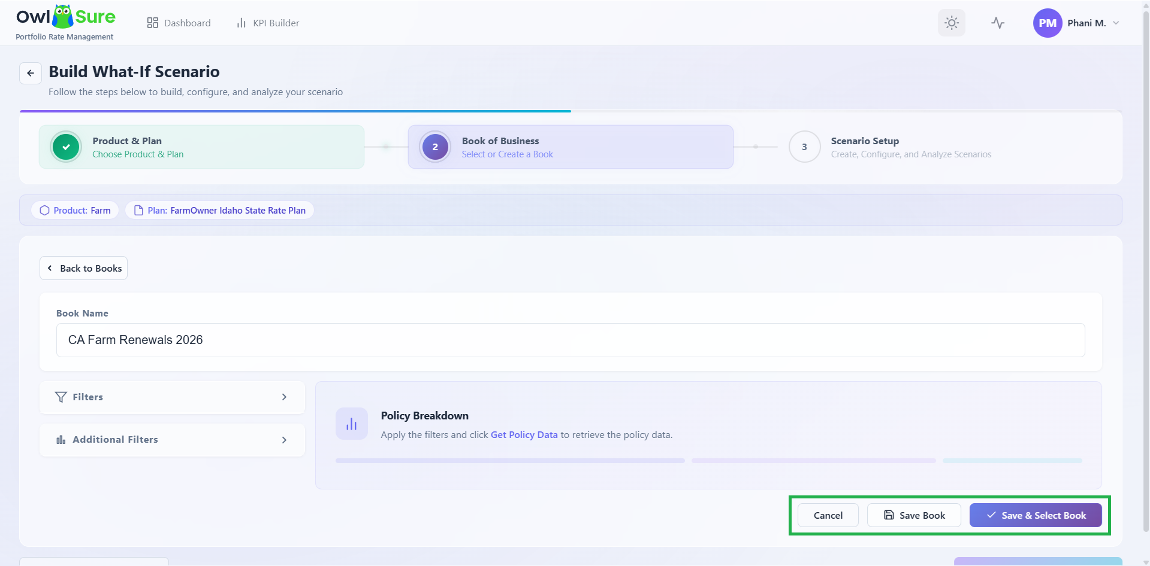This screenshot has width=1150, height=566.
Task: Click the Product: Farm chip
Action: (75, 211)
